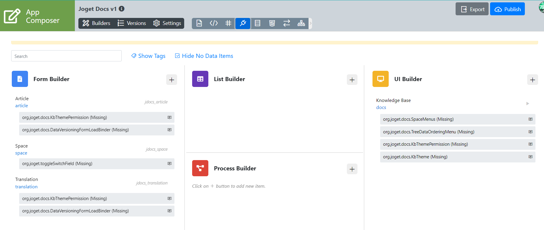Click the Search input field
This screenshot has width=544, height=230.
[66, 56]
